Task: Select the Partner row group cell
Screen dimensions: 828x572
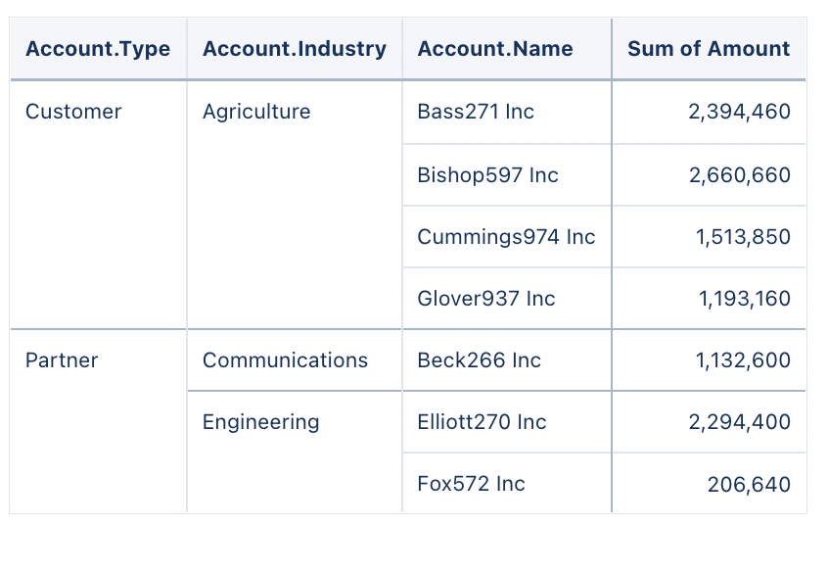Action: 98,421
